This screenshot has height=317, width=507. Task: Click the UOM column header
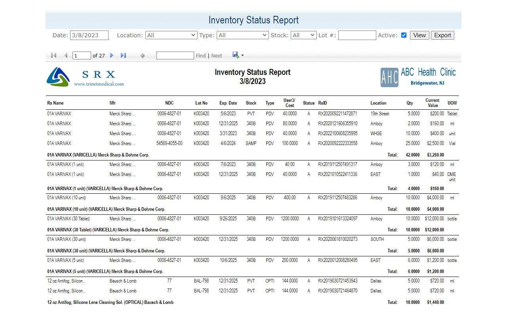click(452, 103)
